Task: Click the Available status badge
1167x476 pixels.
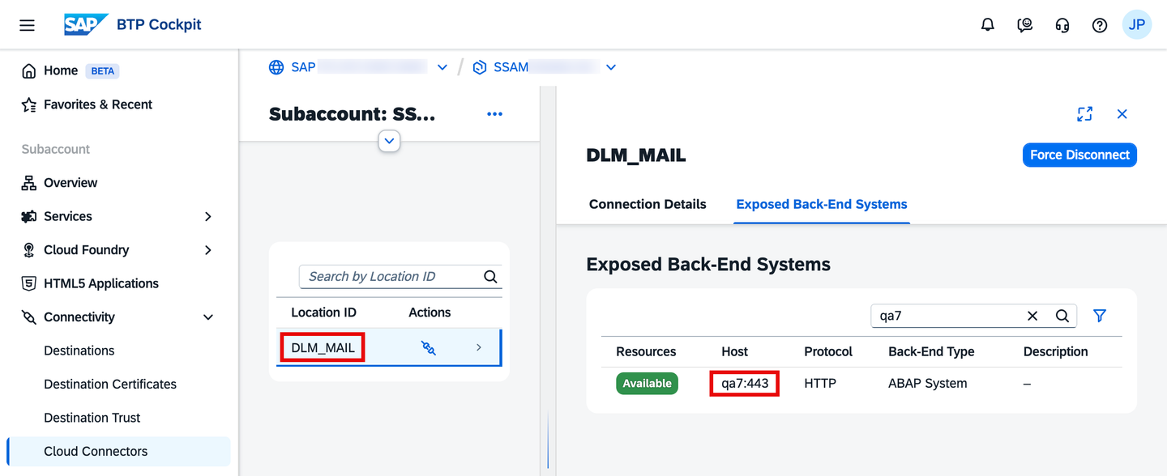Action: click(647, 384)
